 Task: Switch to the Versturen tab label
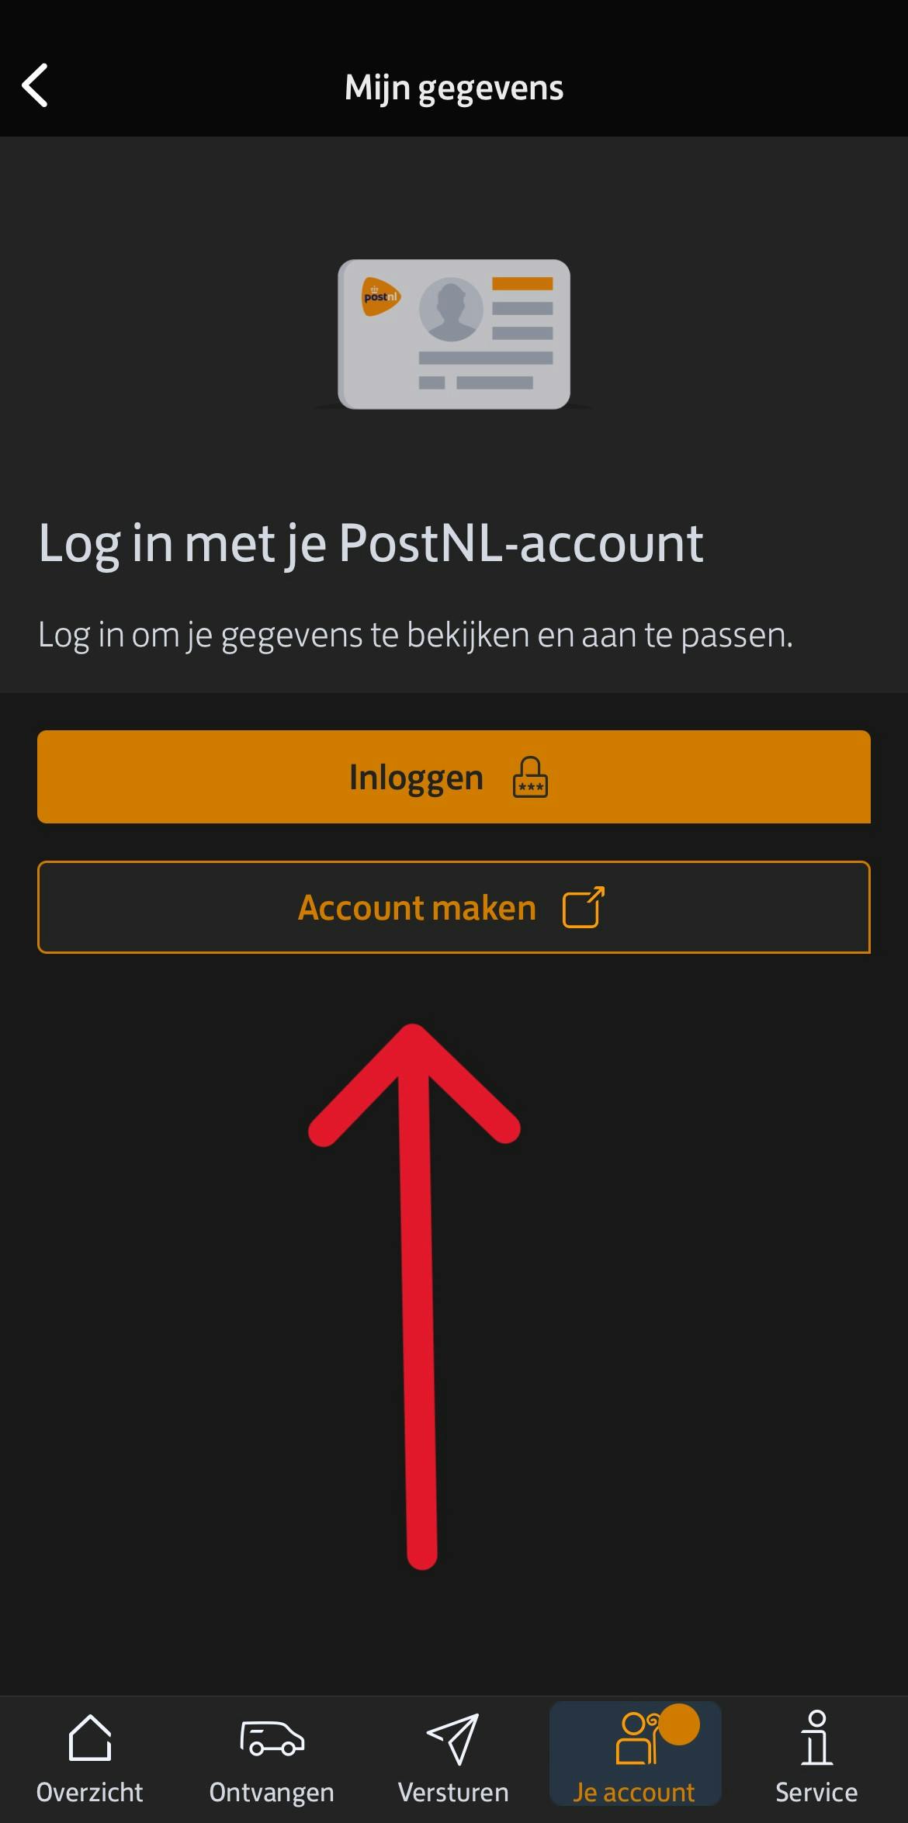(453, 1792)
